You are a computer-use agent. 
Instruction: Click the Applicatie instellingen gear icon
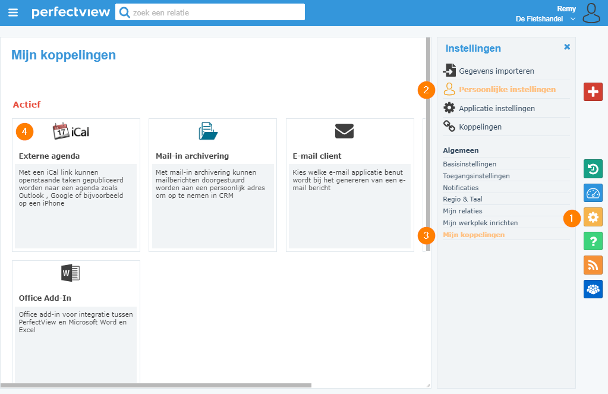click(x=449, y=108)
